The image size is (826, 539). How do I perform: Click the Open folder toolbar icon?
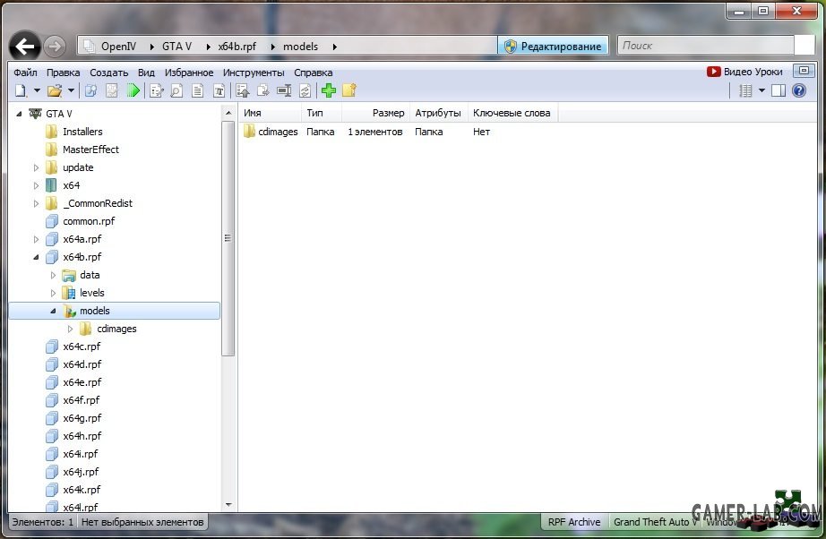[55, 90]
